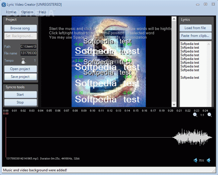Click the bottom Softpedia test line in preview
Screen dimensions: 218x175
pos(107,99)
